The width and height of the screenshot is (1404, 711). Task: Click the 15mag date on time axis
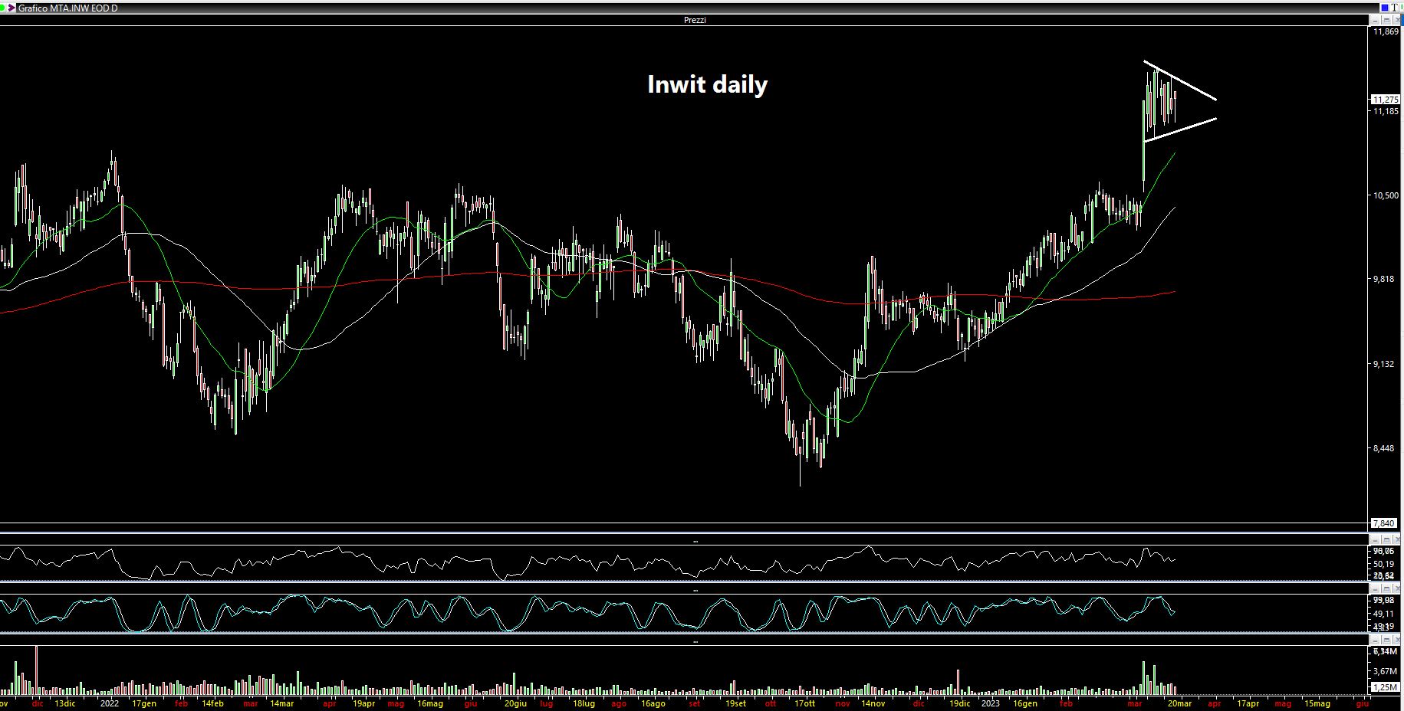click(1317, 703)
